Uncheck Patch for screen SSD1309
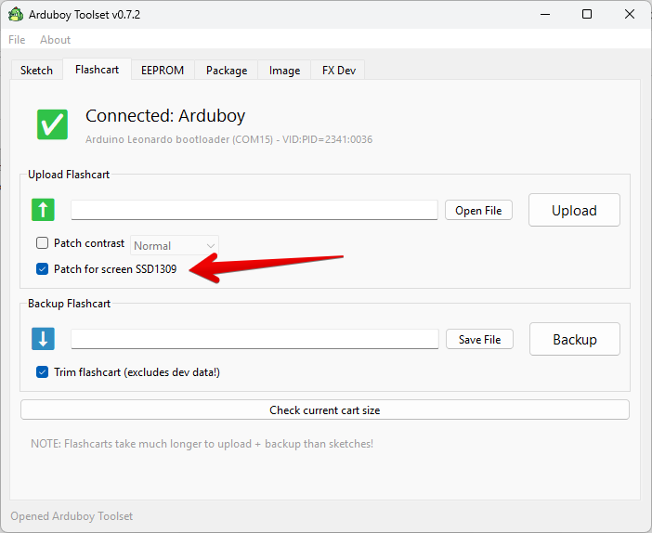 click(42, 269)
